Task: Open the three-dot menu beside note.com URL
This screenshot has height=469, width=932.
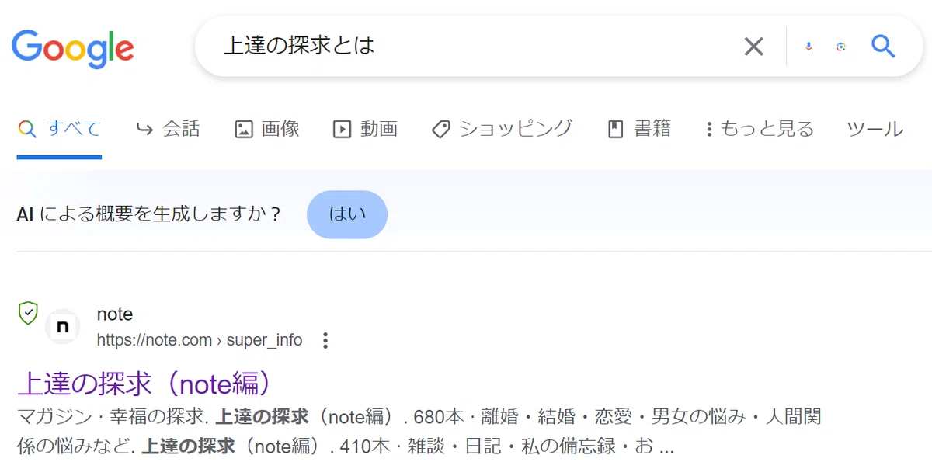Action: 325,340
